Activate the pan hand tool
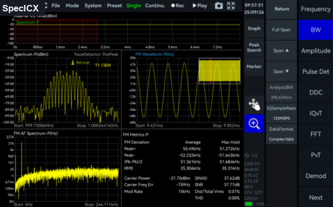 tap(254, 104)
